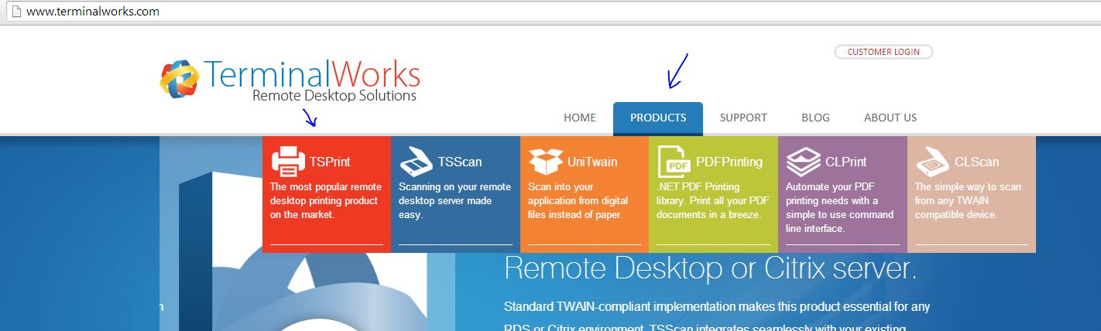Image resolution: width=1101 pixels, height=331 pixels.
Task: Click the TerminalWorks colorful logo icon
Action: 180,78
